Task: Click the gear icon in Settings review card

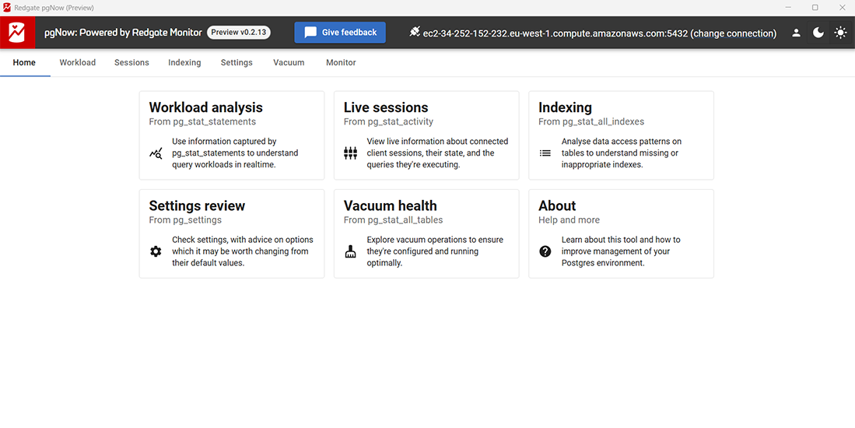Action: 156,251
